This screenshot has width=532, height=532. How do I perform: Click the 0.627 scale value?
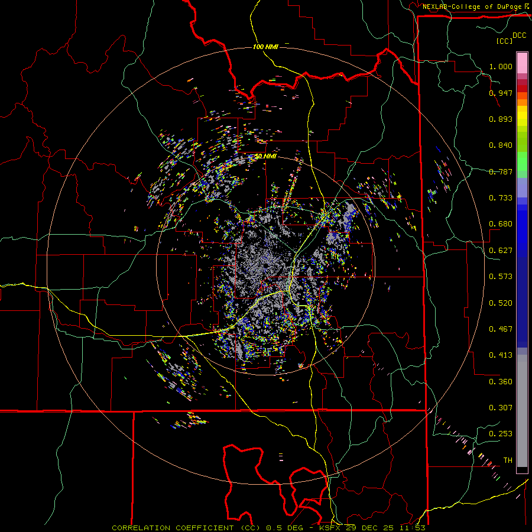click(x=501, y=251)
